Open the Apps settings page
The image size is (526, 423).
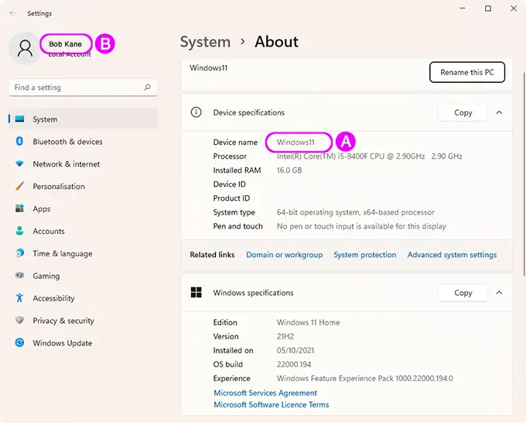[x=84, y=208]
